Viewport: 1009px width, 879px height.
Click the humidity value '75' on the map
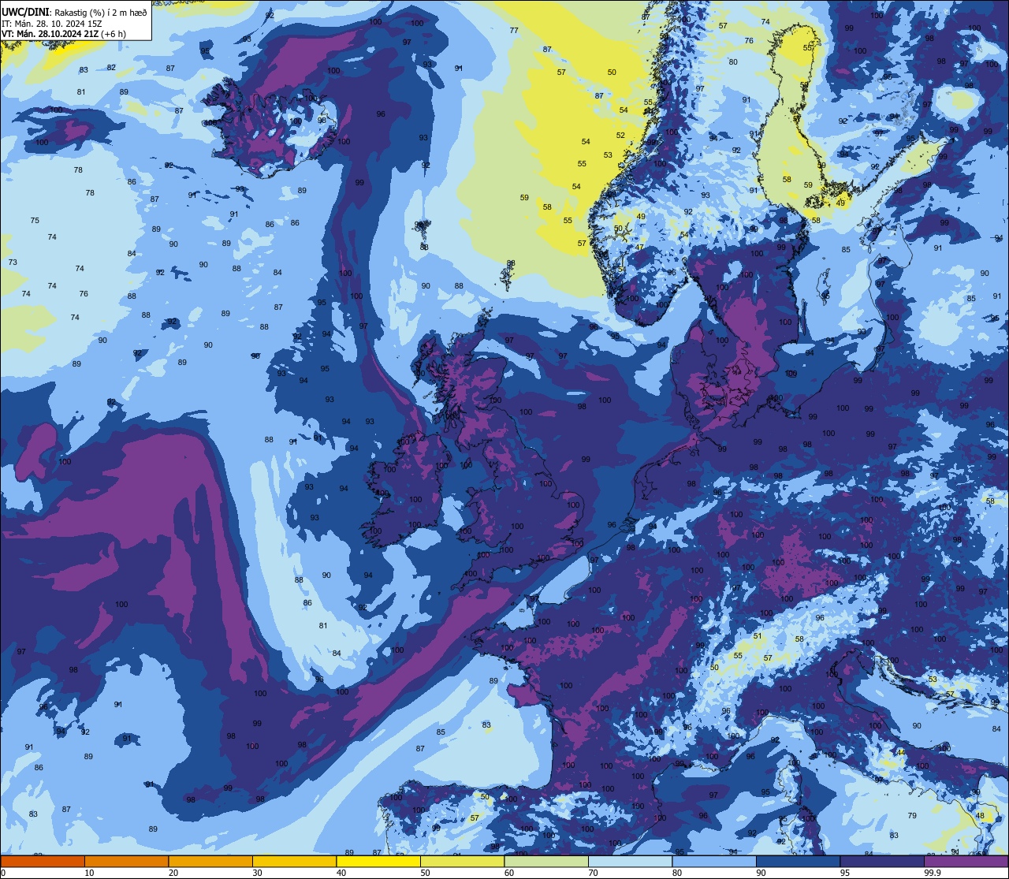pos(35,220)
